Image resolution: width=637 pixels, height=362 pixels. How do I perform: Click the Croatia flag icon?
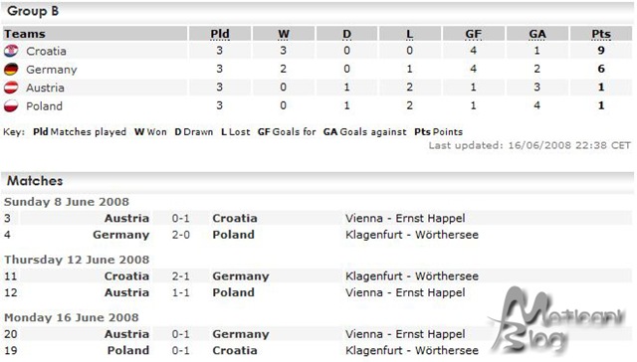pos(11,51)
